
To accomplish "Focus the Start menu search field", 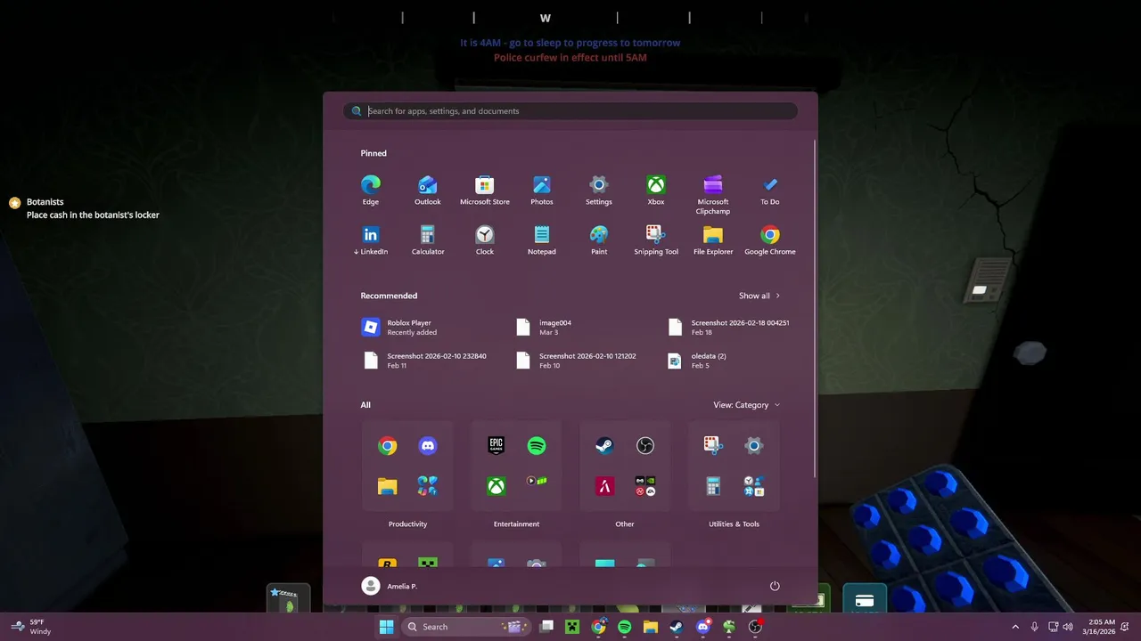I will 570,111.
